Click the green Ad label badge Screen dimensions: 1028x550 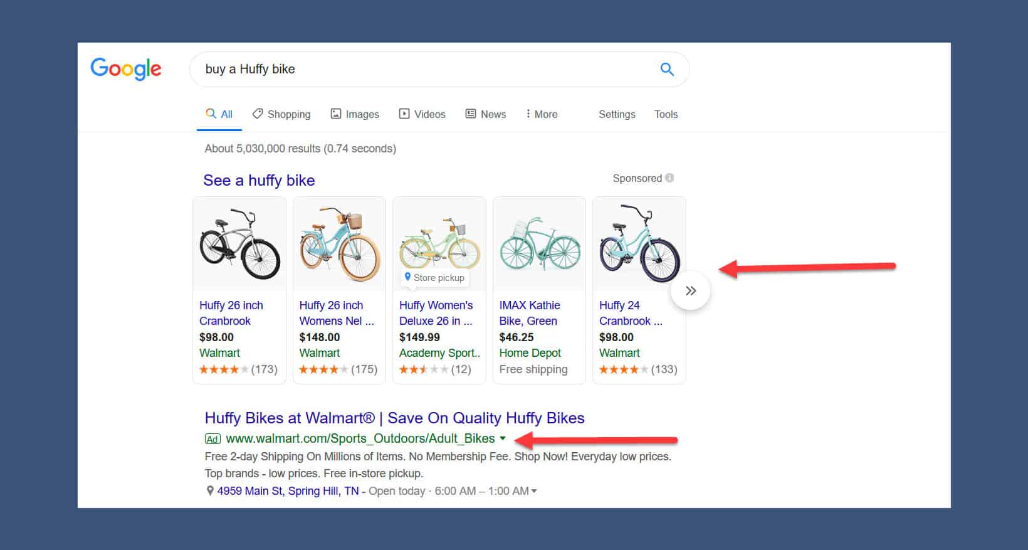[212, 439]
